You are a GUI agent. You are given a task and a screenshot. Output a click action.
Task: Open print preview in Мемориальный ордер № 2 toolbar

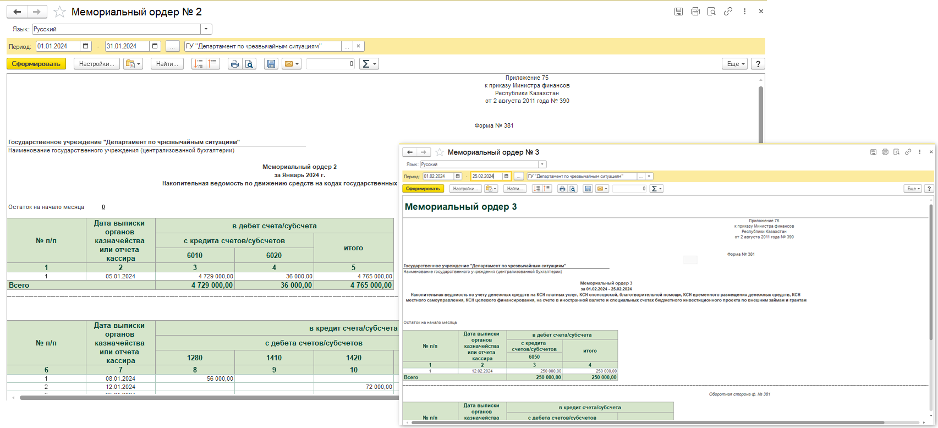coord(250,64)
